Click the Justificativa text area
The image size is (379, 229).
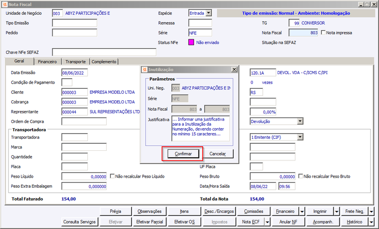pos(201,128)
